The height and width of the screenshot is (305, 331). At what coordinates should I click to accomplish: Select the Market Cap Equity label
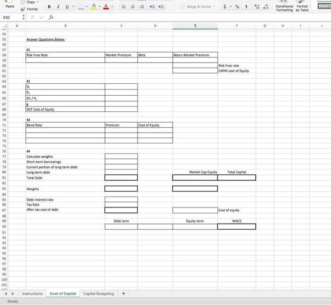click(x=203, y=172)
